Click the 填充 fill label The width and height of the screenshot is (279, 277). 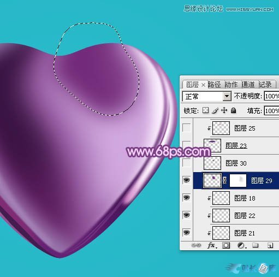(255, 111)
